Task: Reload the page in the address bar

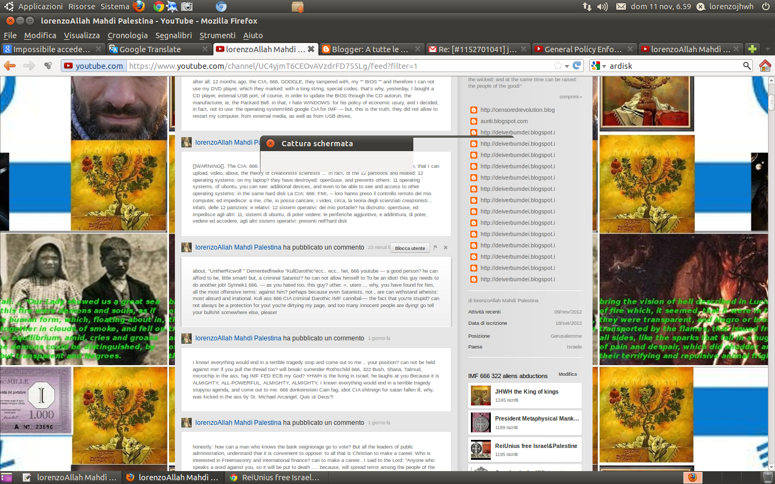Action: (x=577, y=66)
